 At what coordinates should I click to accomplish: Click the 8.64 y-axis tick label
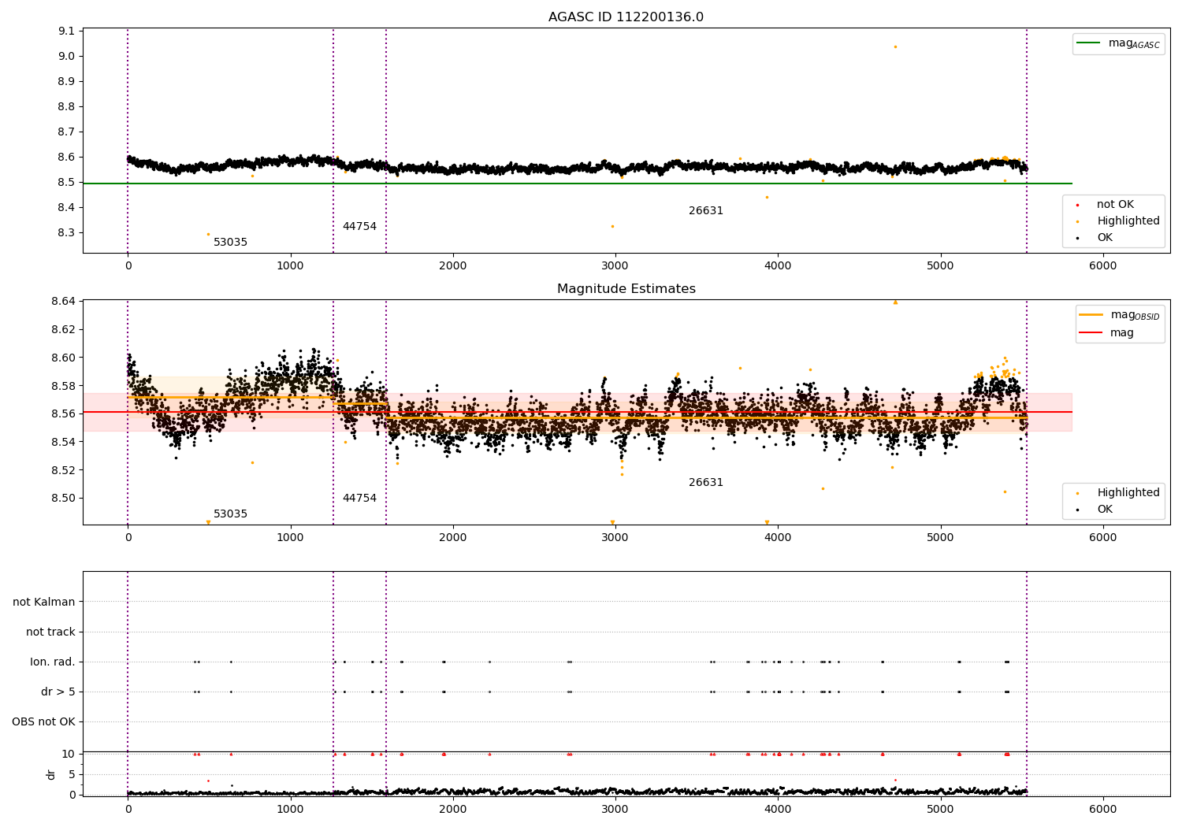point(63,301)
